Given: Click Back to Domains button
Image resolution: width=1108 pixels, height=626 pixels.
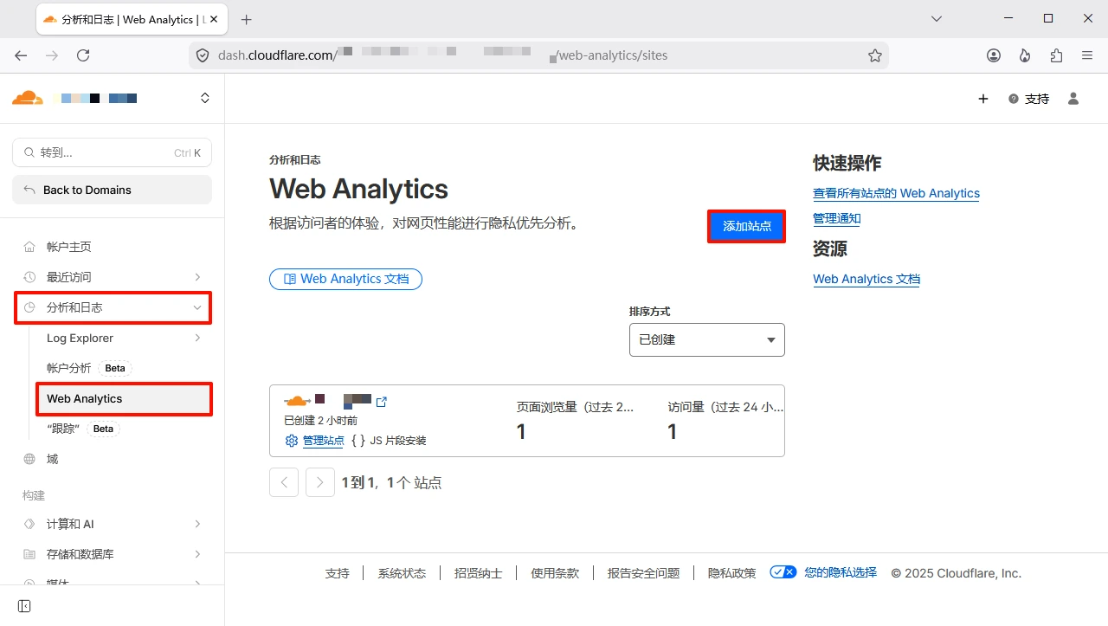Looking at the screenshot, I should [112, 190].
